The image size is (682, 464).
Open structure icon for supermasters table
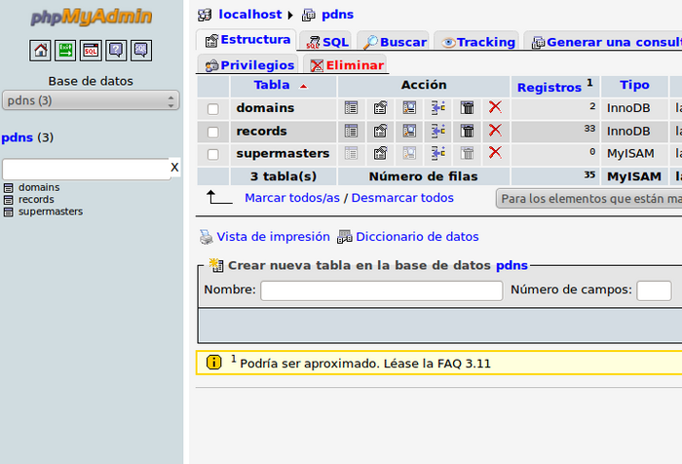pos(380,153)
